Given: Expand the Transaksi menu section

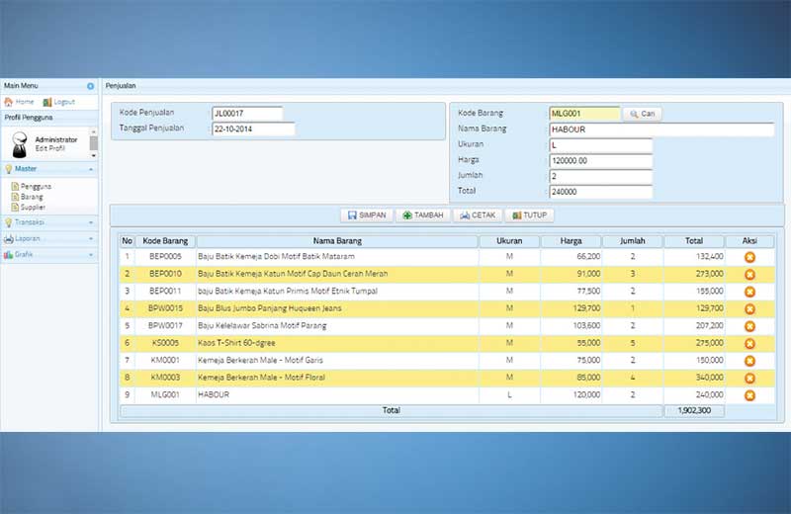Looking at the screenshot, I should pyautogui.click(x=49, y=222).
